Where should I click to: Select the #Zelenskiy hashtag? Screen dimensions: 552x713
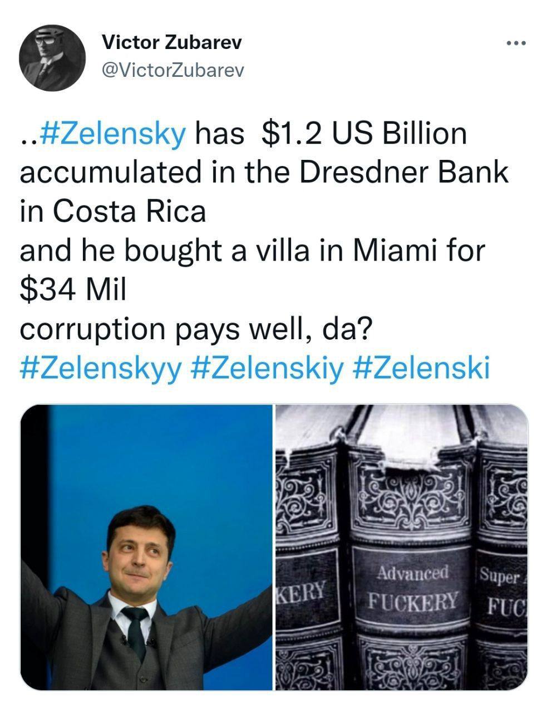(x=267, y=368)
